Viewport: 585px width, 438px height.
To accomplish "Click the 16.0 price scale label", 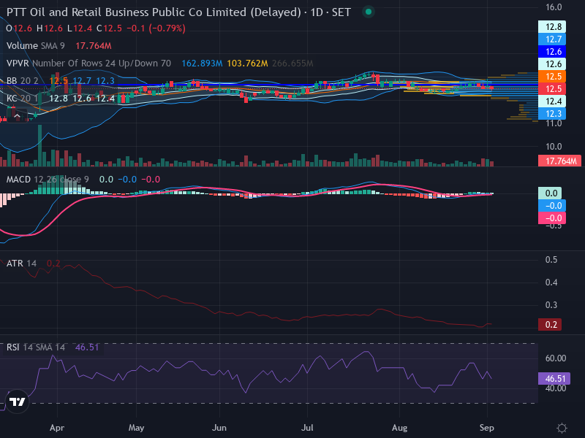I will 554,7.
